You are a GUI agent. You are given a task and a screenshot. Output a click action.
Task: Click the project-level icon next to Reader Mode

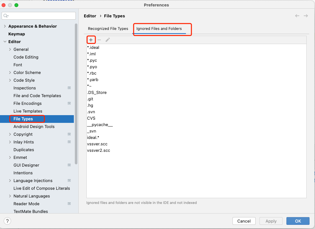(x=69, y=204)
